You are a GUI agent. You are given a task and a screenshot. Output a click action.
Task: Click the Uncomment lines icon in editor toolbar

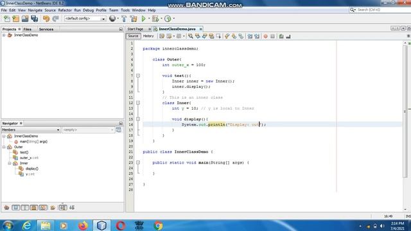[288, 36]
